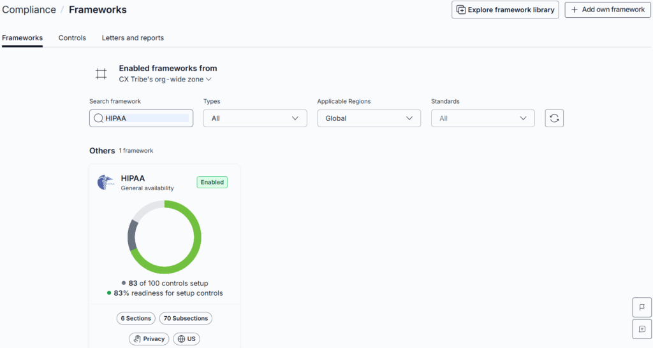653x348 pixels.
Task: Open the Standards dropdown
Action: (x=483, y=118)
